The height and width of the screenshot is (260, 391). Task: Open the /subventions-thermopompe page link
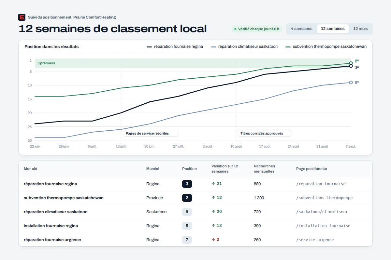pyautogui.click(x=325, y=198)
